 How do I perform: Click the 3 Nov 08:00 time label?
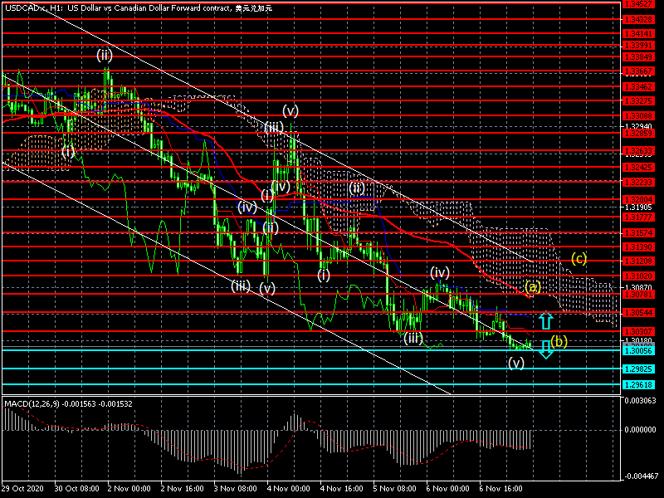click(236, 488)
